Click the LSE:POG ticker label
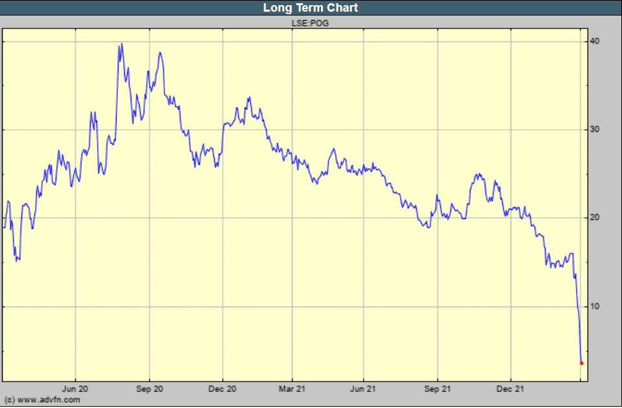The width and height of the screenshot is (622, 408). click(x=310, y=23)
